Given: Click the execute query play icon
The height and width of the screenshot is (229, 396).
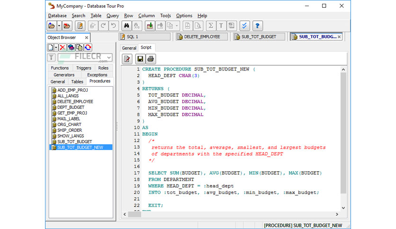Looking at the screenshot, I should point(93,26).
